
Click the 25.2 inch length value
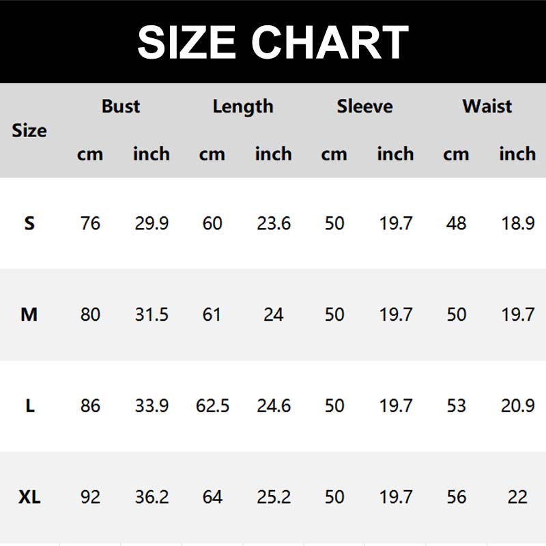[274, 497]
